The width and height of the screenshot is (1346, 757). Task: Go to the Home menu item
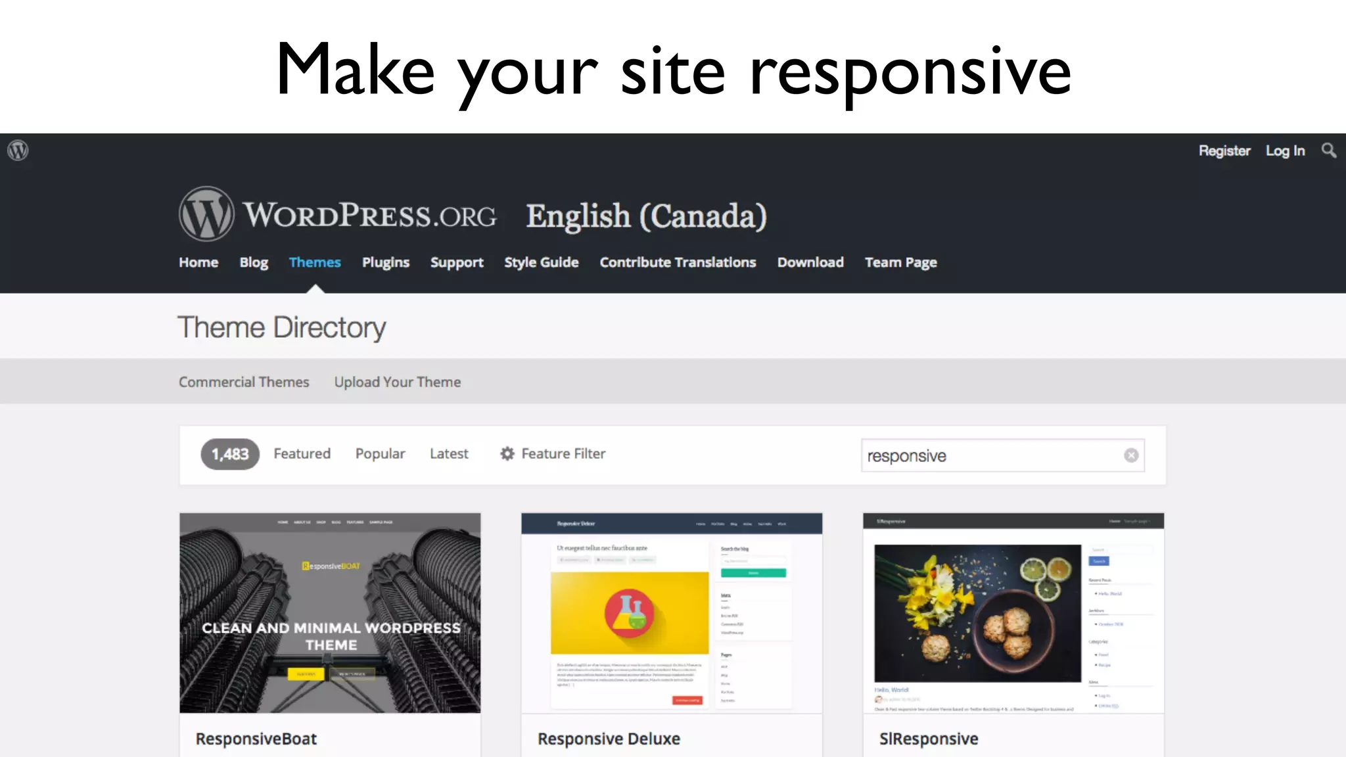pos(198,262)
